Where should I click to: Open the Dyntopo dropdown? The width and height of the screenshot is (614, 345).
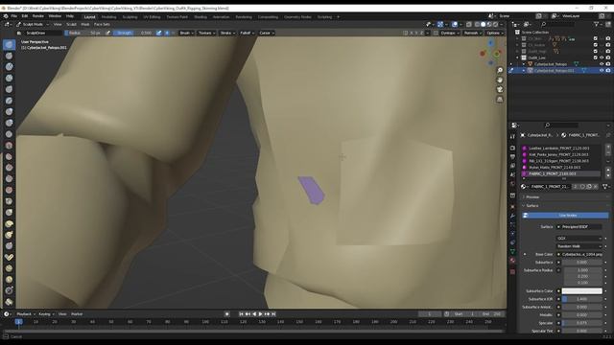coord(450,33)
